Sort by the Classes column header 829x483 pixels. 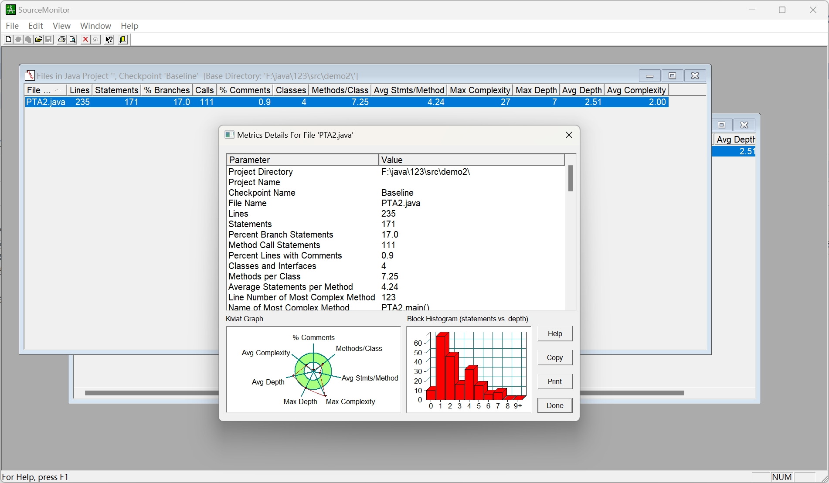tap(291, 90)
